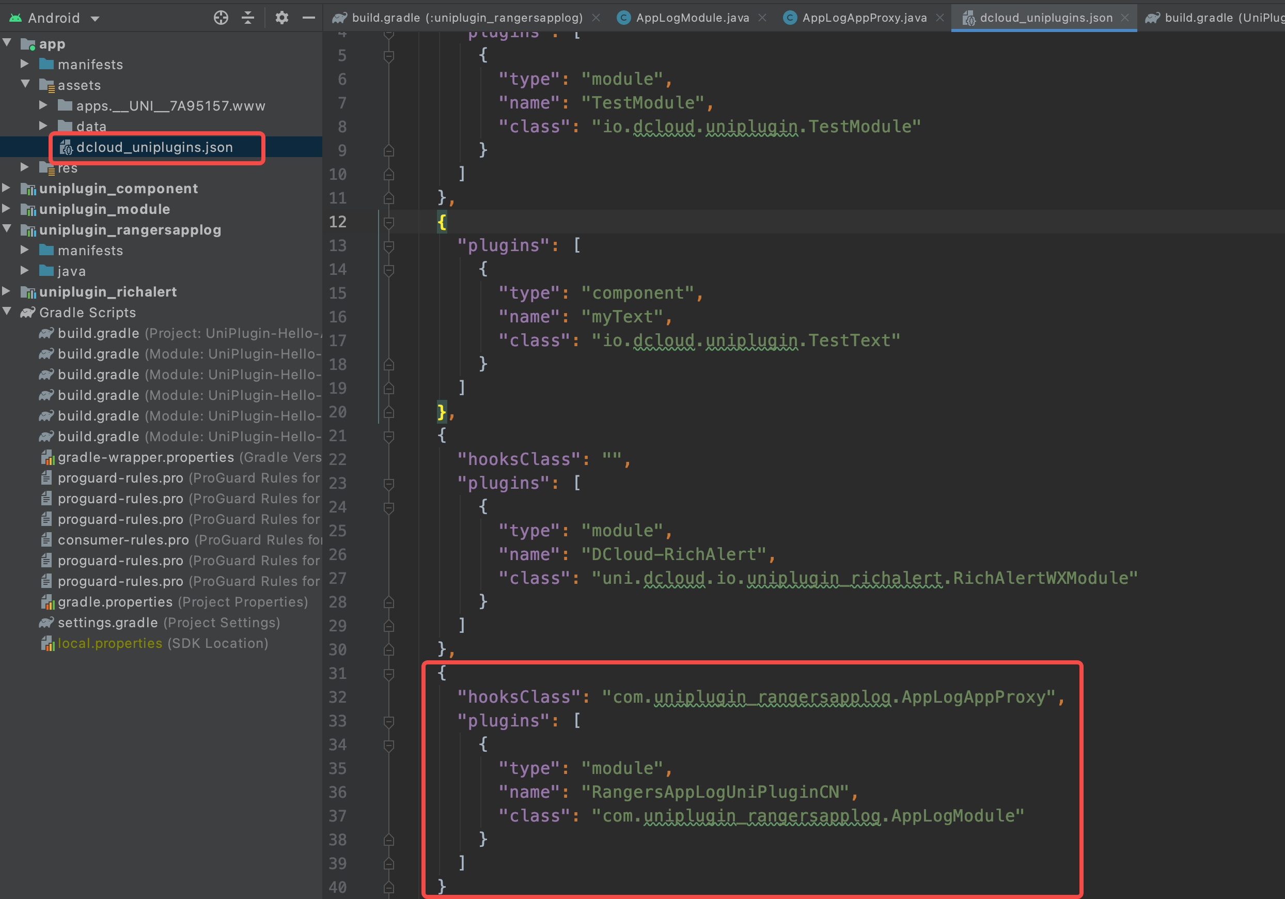
Task: Fold the plugins array at line 23
Action: point(389,484)
